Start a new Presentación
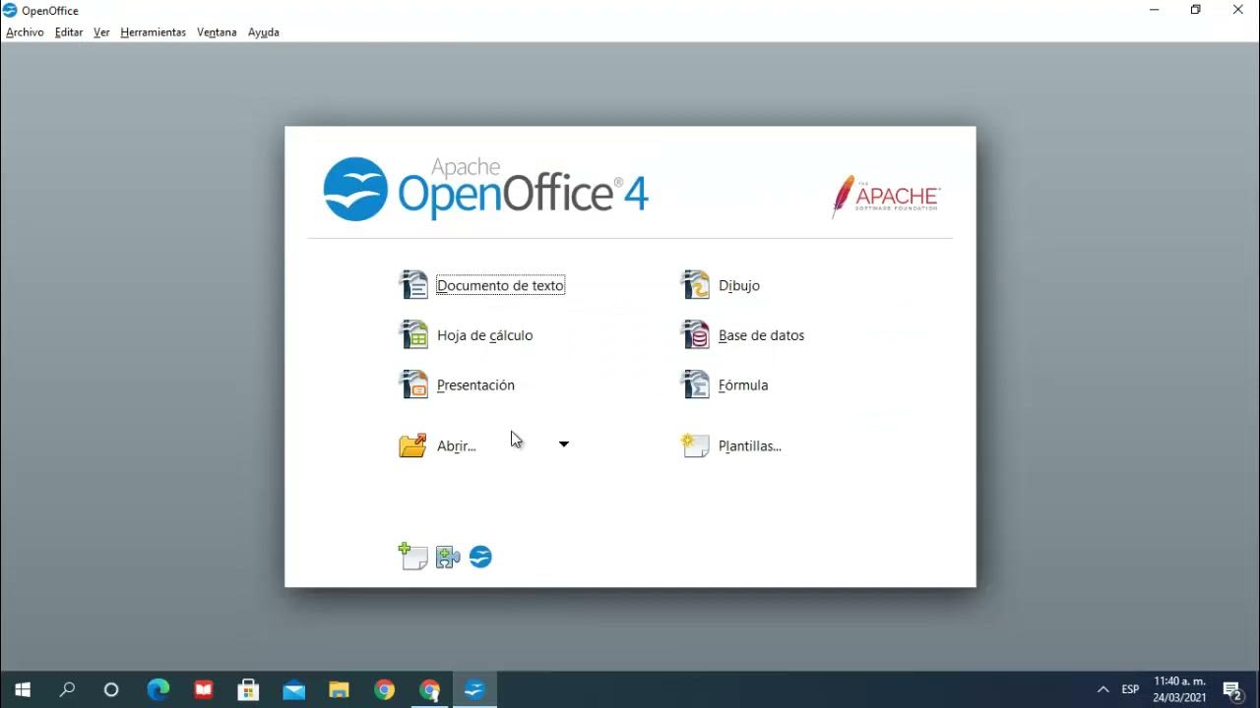1260x708 pixels. click(475, 385)
